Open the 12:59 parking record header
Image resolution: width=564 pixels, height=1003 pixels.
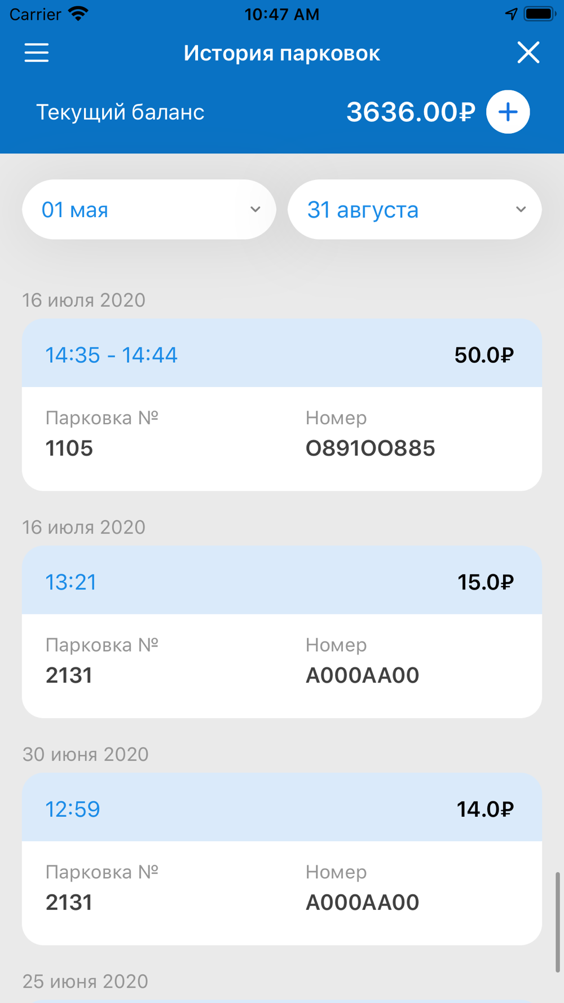pyautogui.click(x=282, y=808)
